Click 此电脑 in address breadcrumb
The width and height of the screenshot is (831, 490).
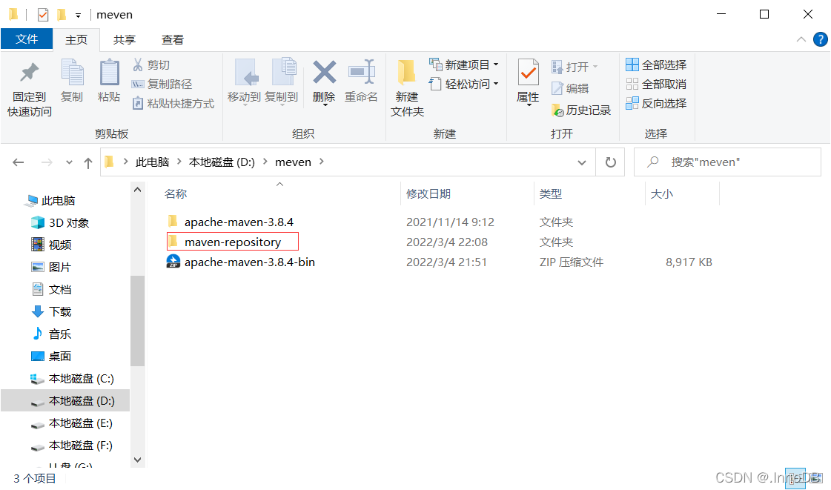pyautogui.click(x=152, y=162)
